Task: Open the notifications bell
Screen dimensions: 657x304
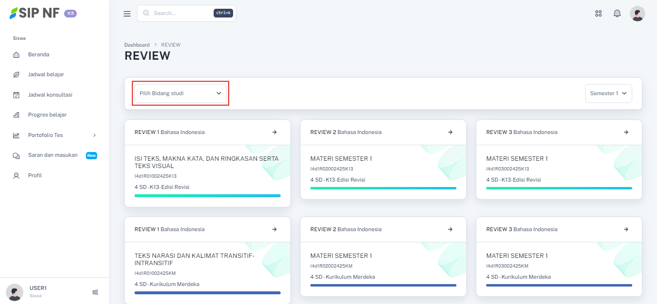Action: 617,14
